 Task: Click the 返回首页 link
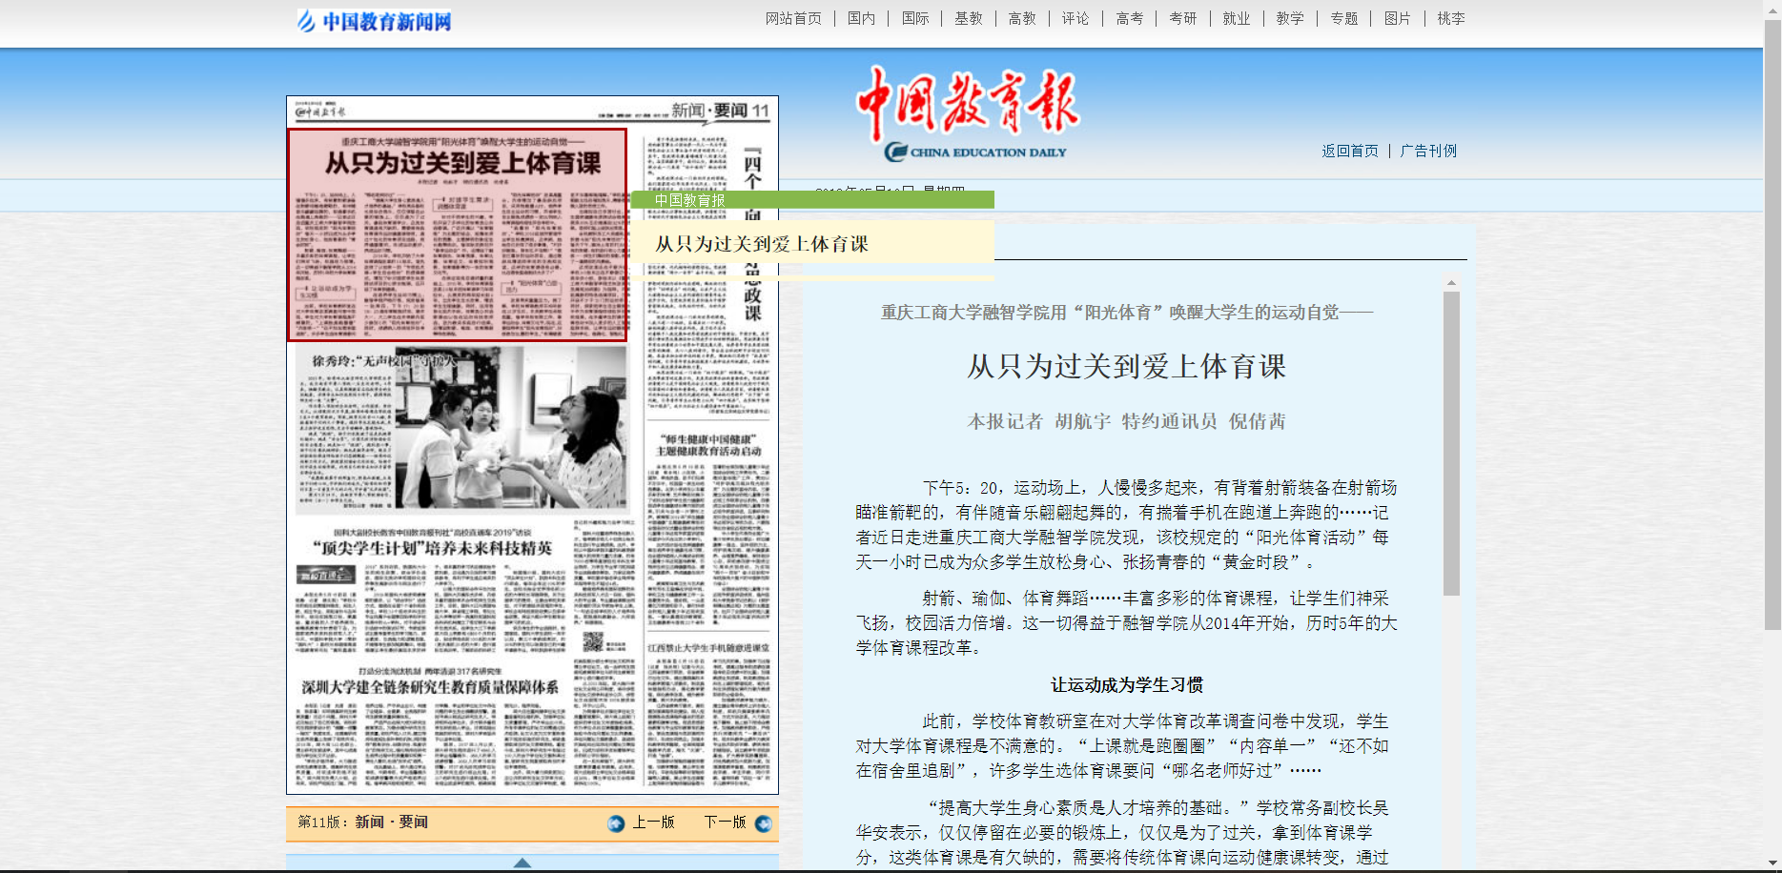pyautogui.click(x=1349, y=151)
